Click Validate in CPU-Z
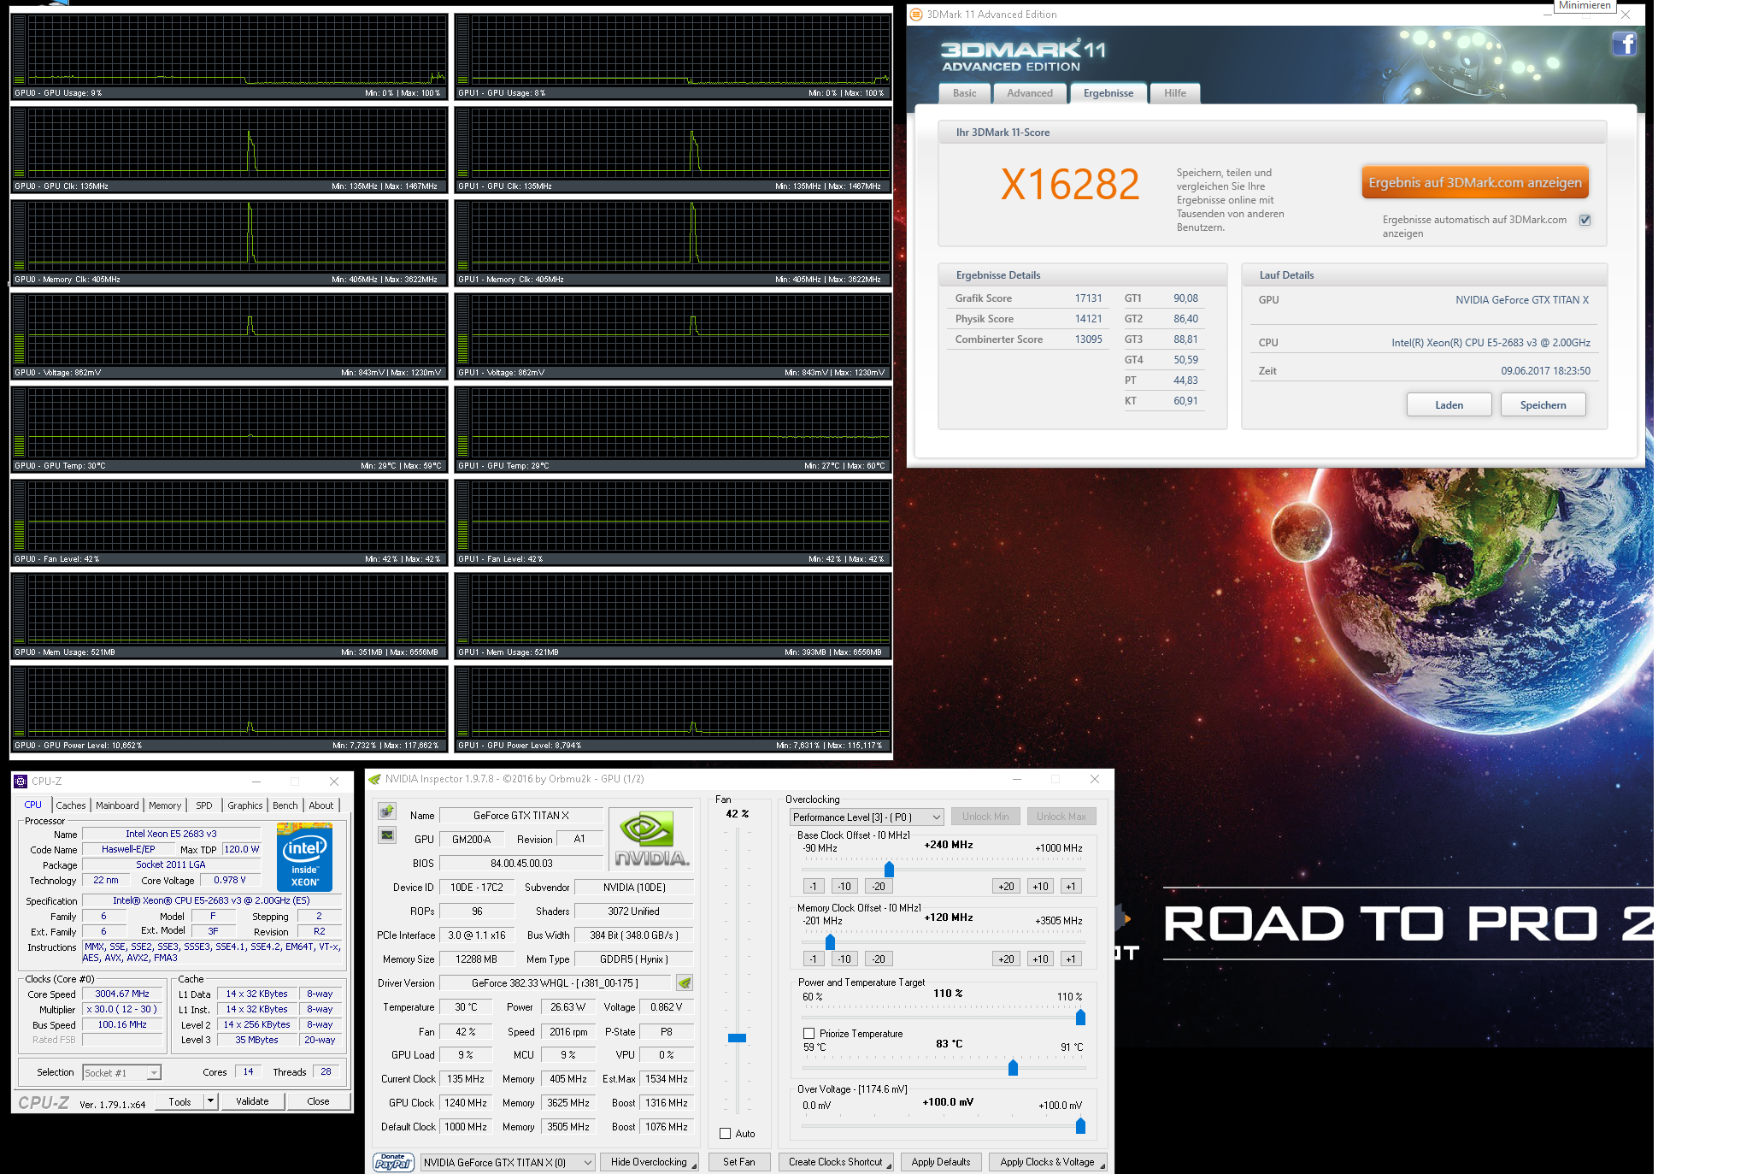This screenshot has height=1174, width=1764. (x=252, y=1101)
